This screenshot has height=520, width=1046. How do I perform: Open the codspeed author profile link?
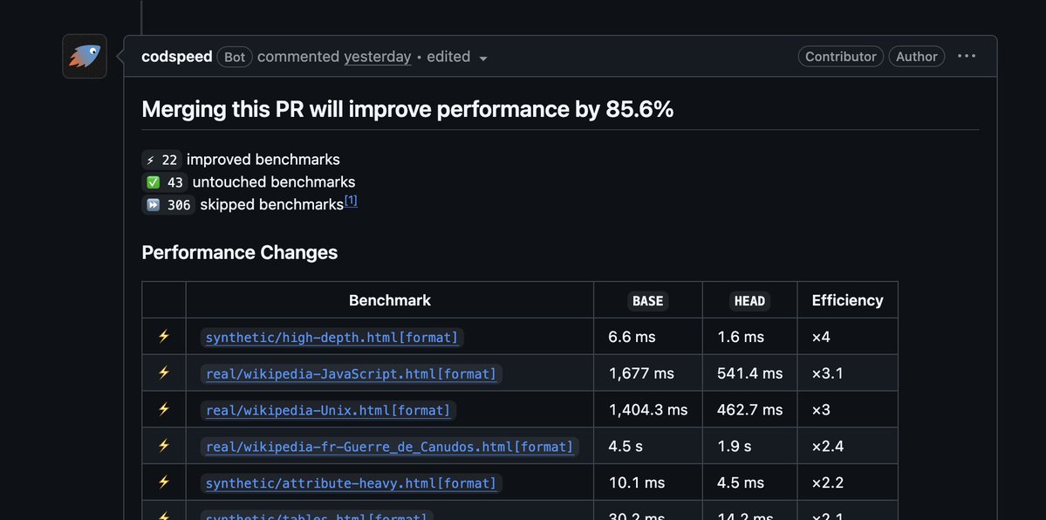[177, 57]
